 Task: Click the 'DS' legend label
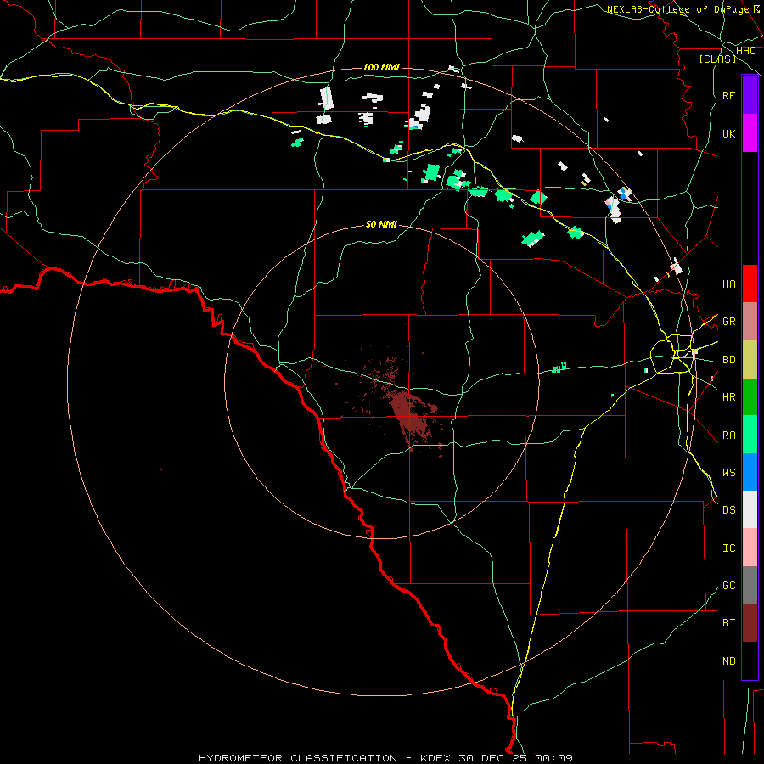click(728, 510)
